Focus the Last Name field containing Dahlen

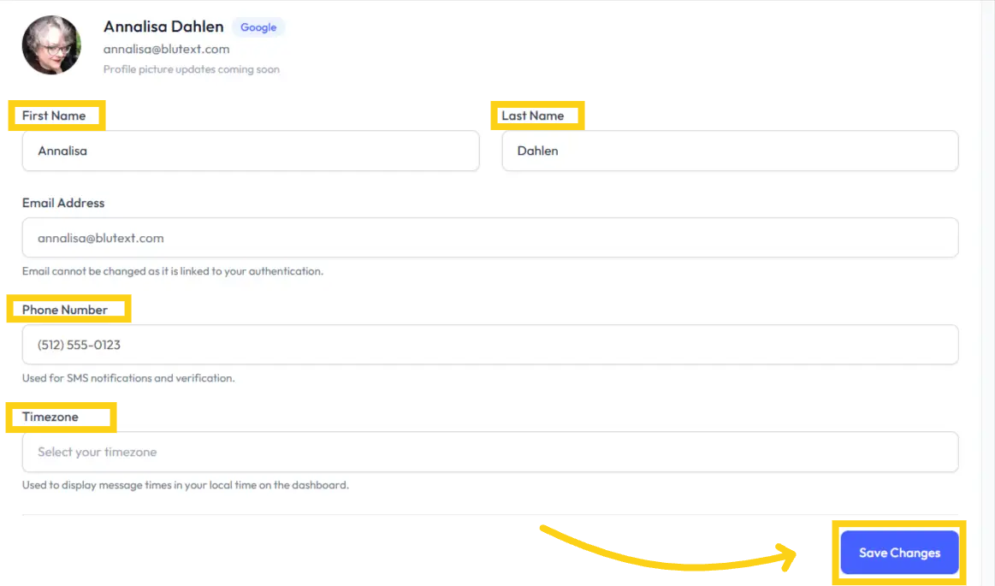[x=730, y=151]
